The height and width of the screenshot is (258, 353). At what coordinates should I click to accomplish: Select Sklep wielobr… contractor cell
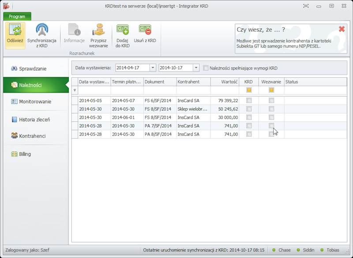[194, 109]
